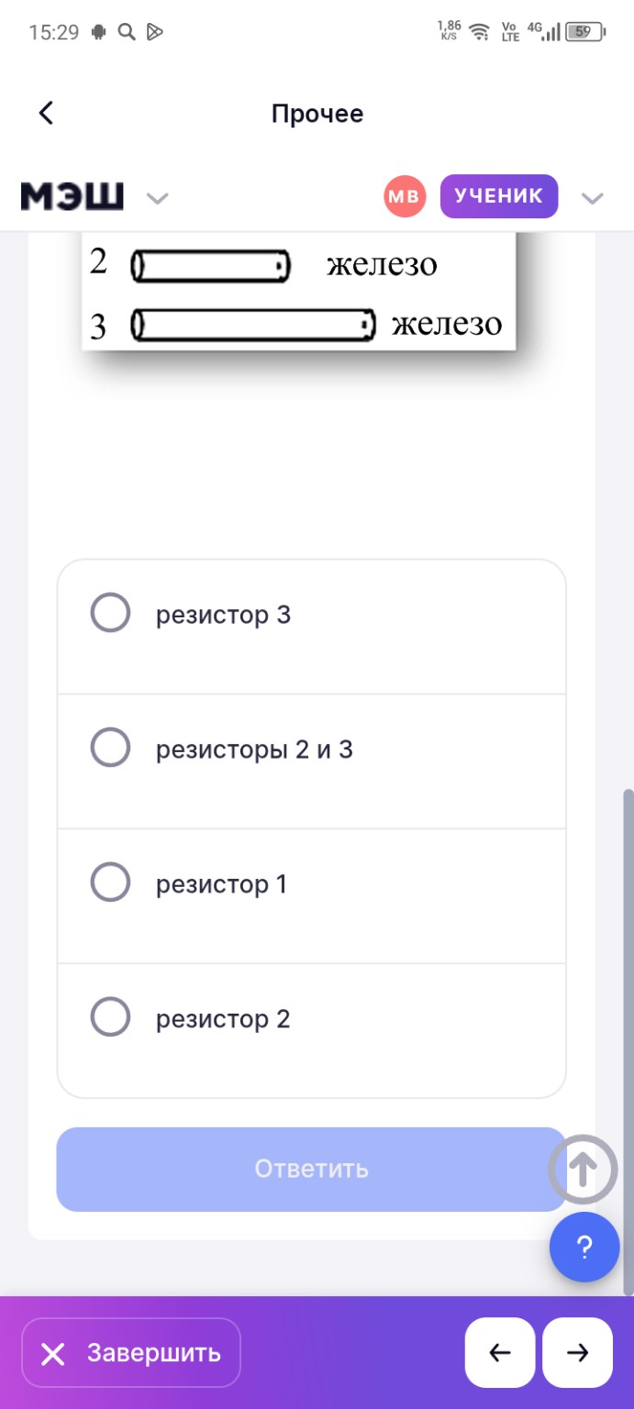Tap the X icon next to Завершить
634x1409 pixels.
pyautogui.click(x=53, y=1352)
